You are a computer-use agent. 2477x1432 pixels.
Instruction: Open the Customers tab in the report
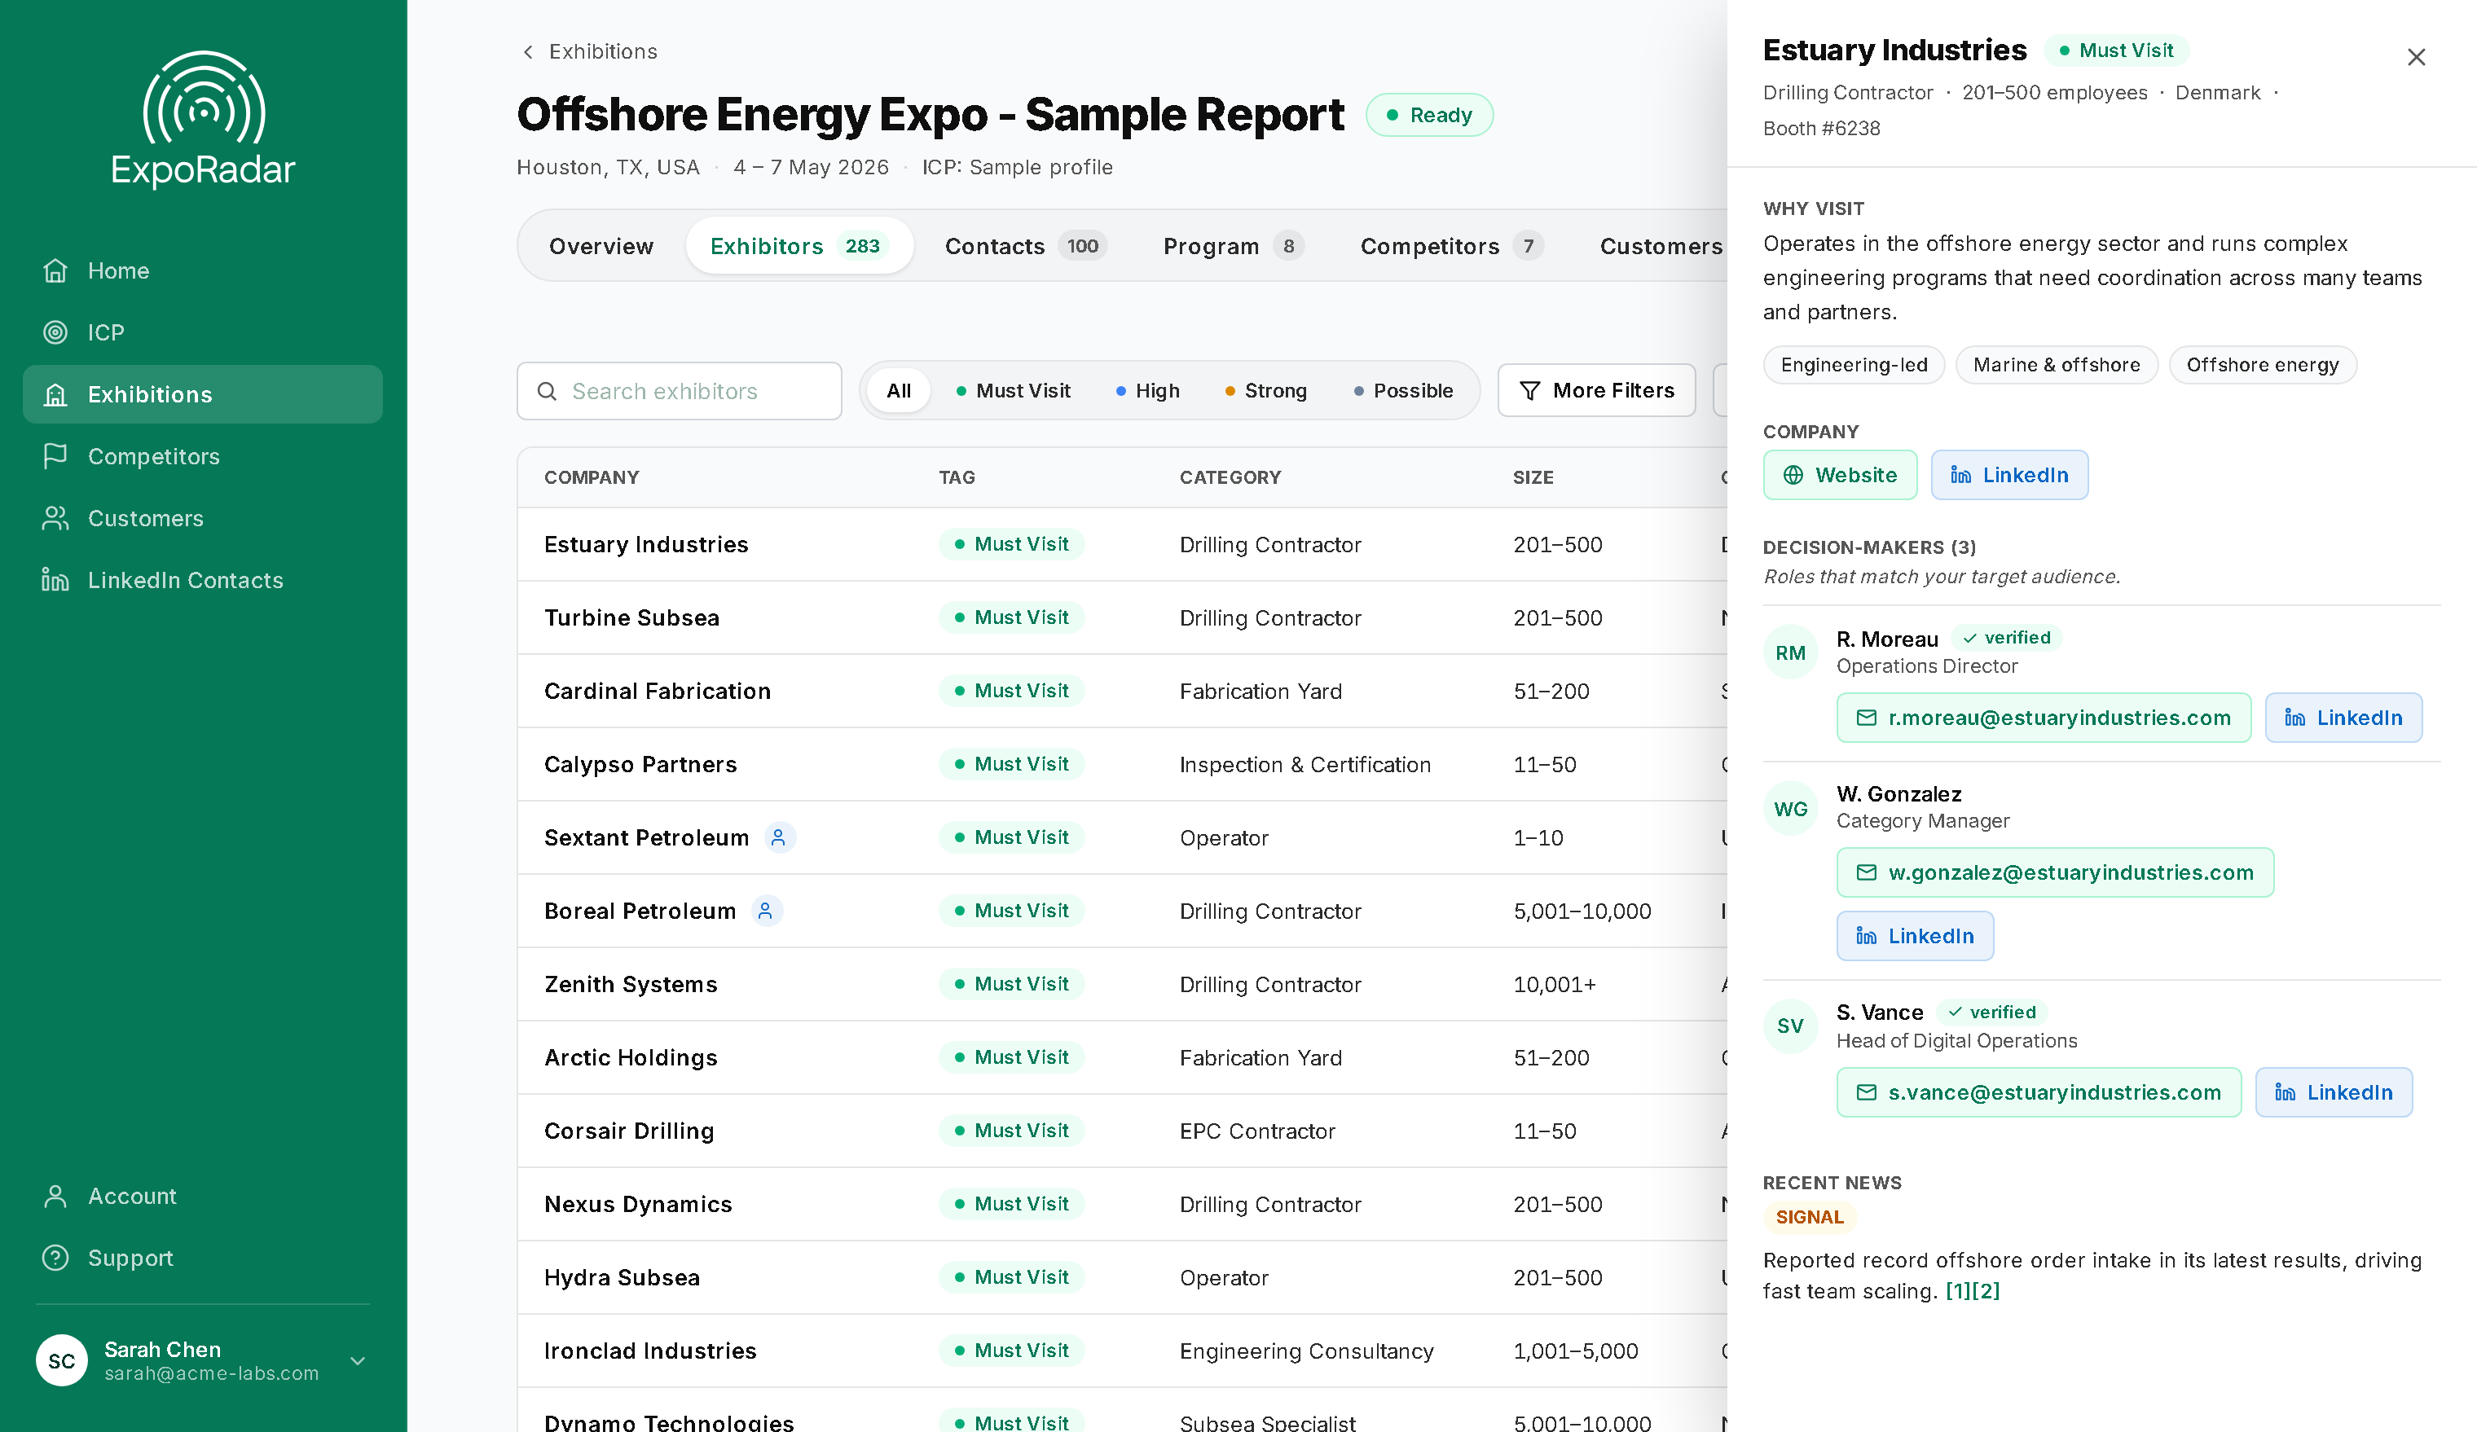[x=1661, y=246]
